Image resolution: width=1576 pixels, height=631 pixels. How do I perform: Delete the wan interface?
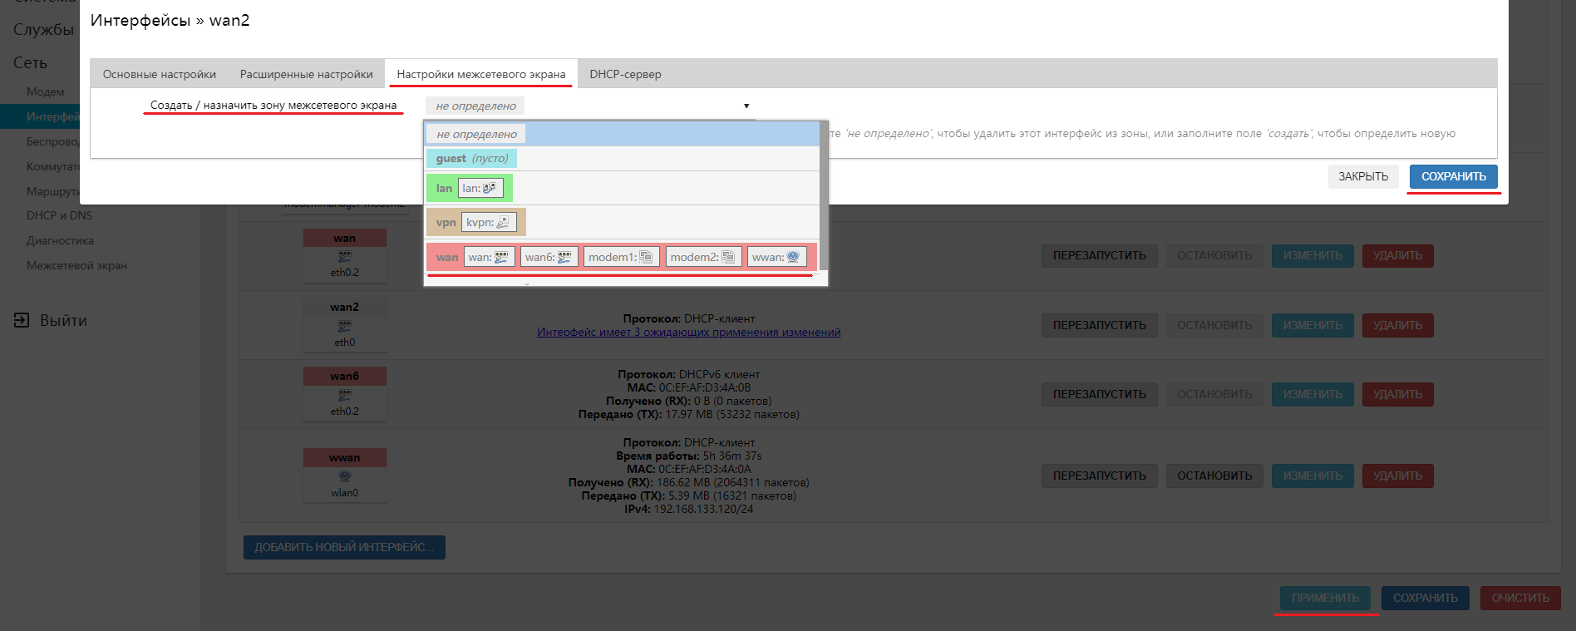[x=1398, y=256]
